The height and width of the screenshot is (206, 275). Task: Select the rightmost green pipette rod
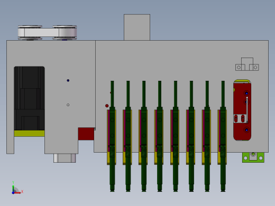click(x=223, y=136)
